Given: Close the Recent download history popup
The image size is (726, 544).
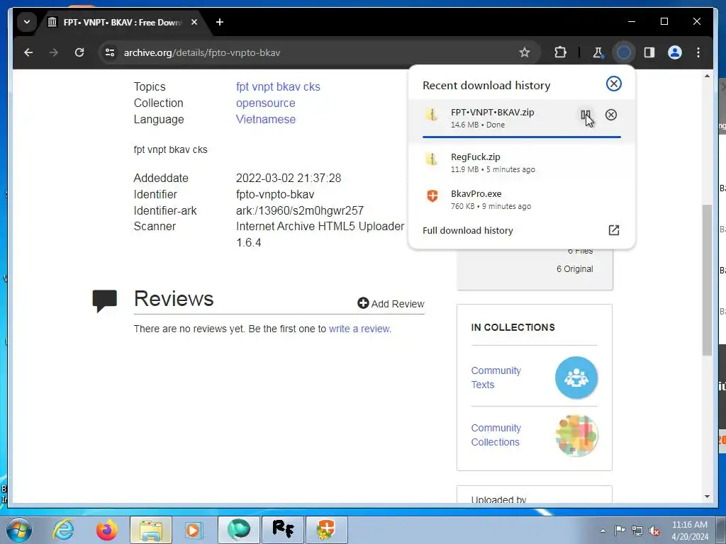Looking at the screenshot, I should 613,84.
